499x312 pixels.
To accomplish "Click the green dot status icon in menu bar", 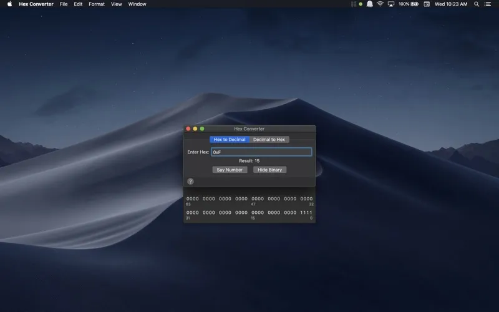I will [x=361, y=4].
